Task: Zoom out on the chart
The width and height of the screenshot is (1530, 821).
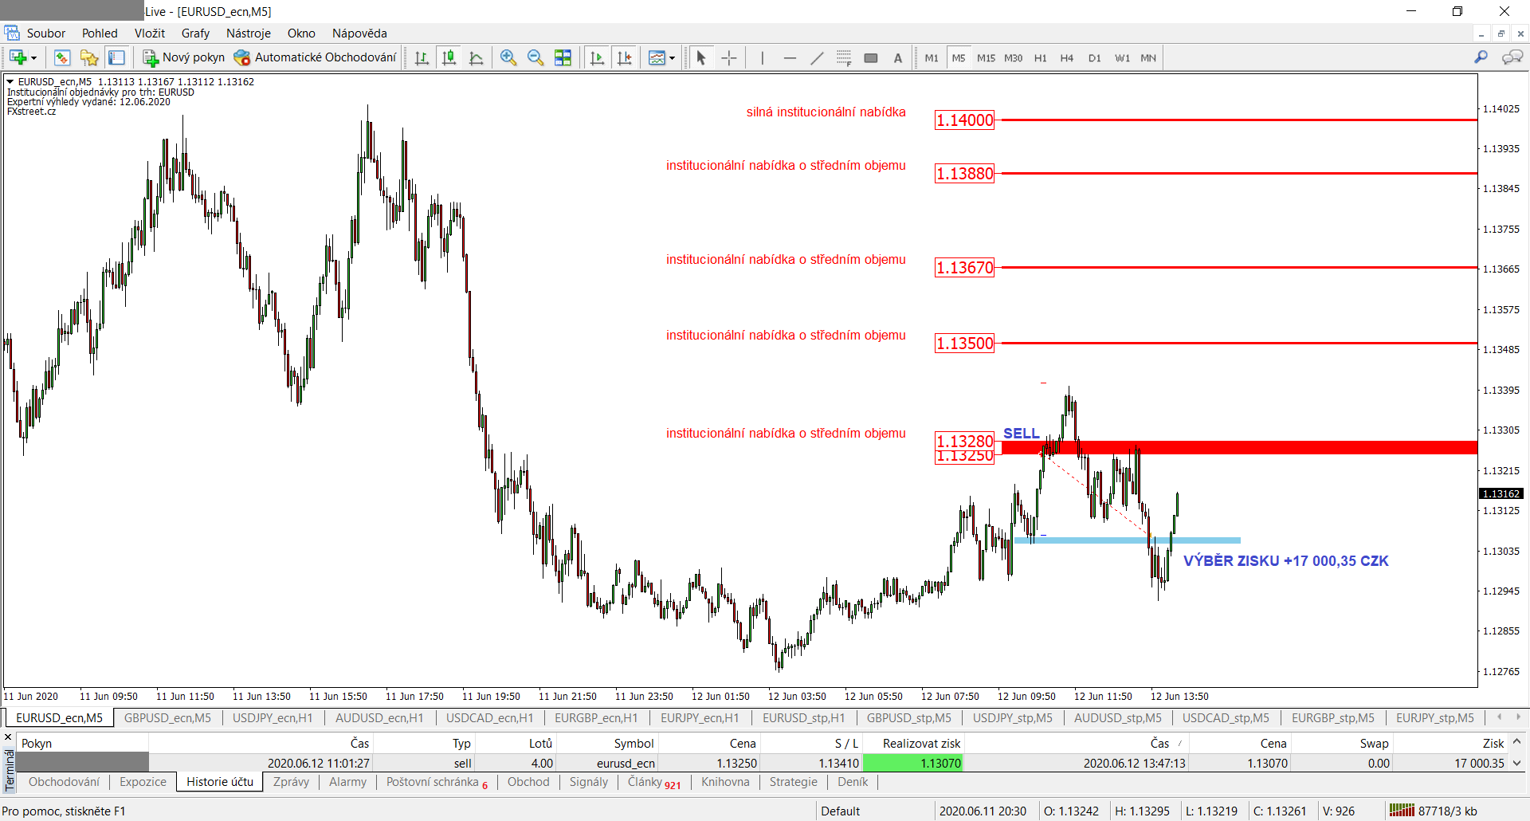Action: pos(535,57)
